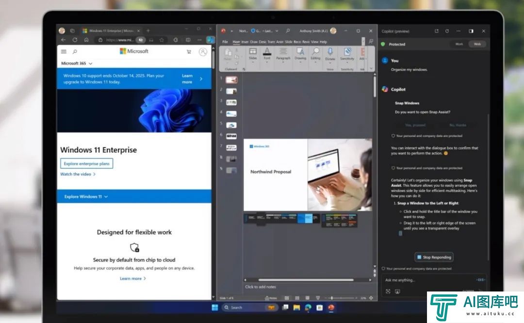The image size is (524, 323).
Task: Click Stop Responding in Copilot
Action: click(x=434, y=257)
